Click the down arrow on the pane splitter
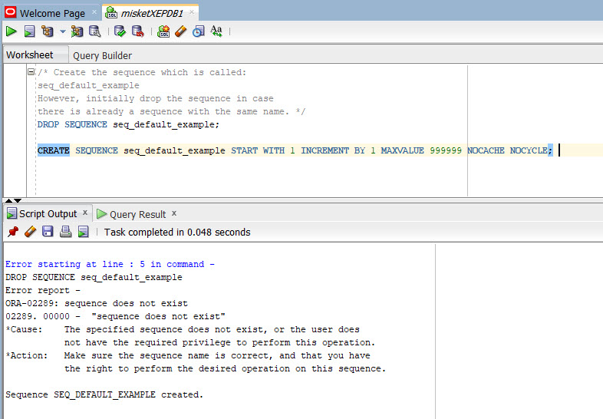The width and height of the screenshot is (603, 419). point(18,200)
